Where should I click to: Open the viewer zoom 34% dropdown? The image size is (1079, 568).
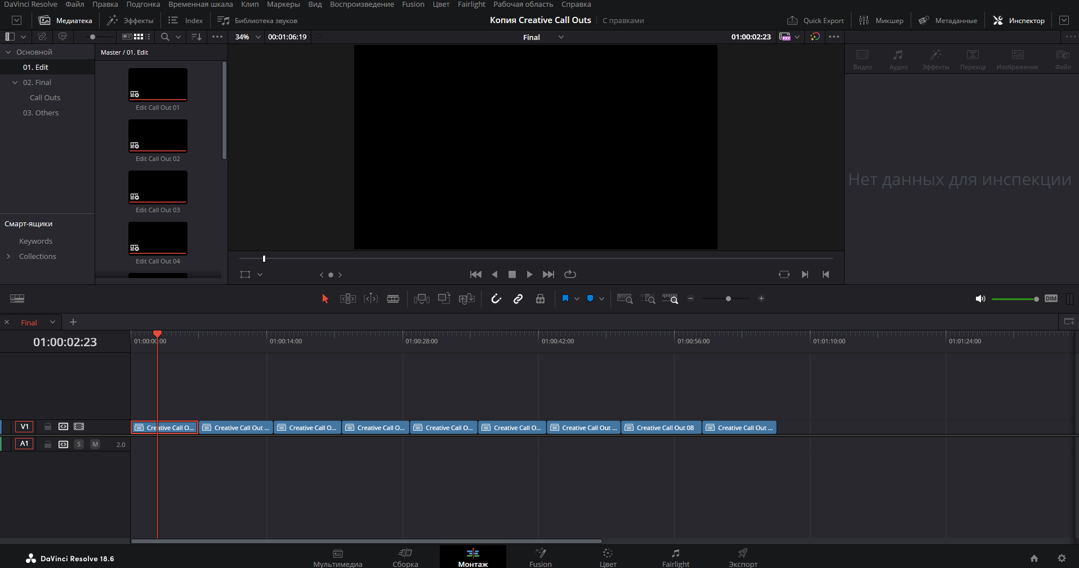(248, 37)
